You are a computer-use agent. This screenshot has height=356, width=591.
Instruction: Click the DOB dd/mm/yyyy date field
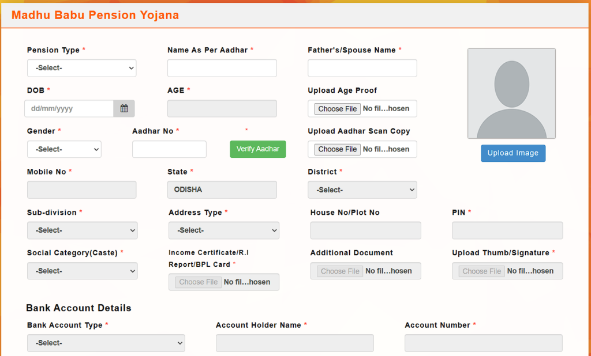[x=69, y=108]
